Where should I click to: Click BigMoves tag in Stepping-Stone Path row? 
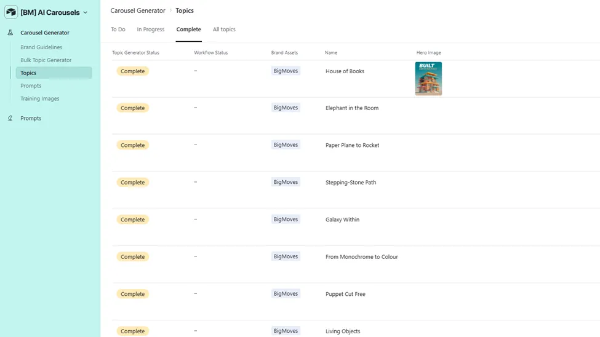pos(286,182)
